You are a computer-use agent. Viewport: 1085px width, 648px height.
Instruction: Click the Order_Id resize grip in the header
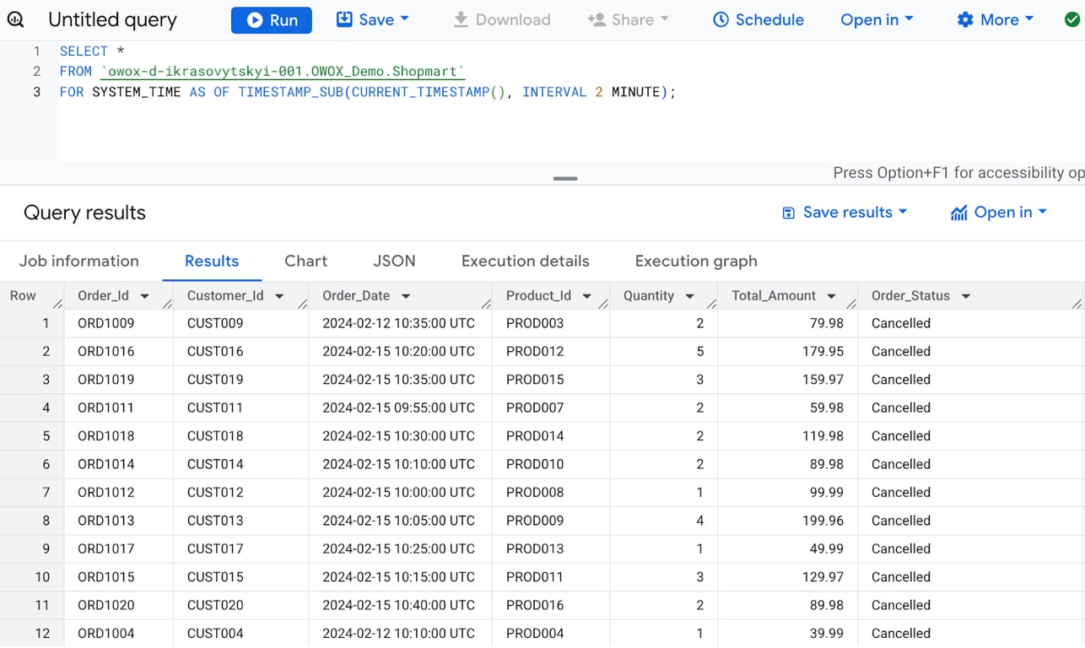pyautogui.click(x=167, y=303)
